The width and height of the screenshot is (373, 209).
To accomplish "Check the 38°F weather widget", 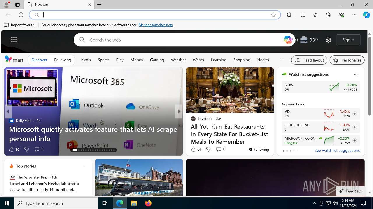I will (309, 40).
